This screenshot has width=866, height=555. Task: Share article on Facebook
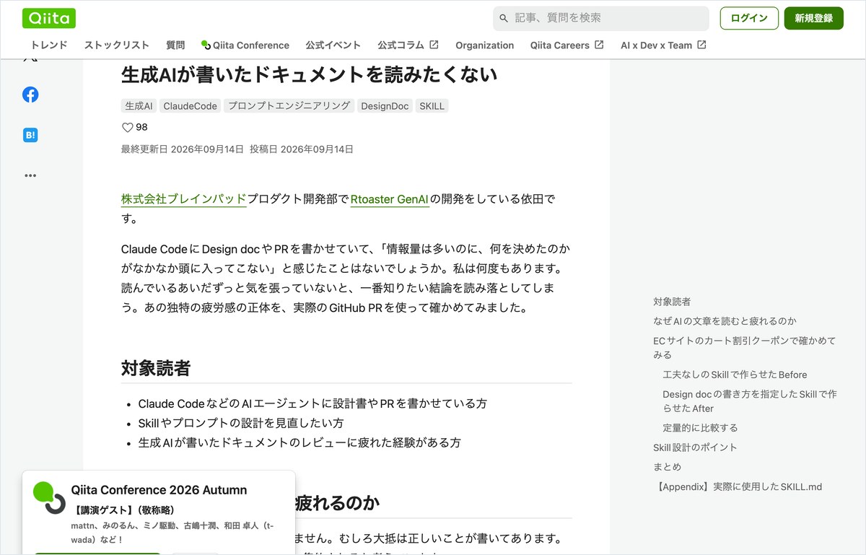[30, 95]
